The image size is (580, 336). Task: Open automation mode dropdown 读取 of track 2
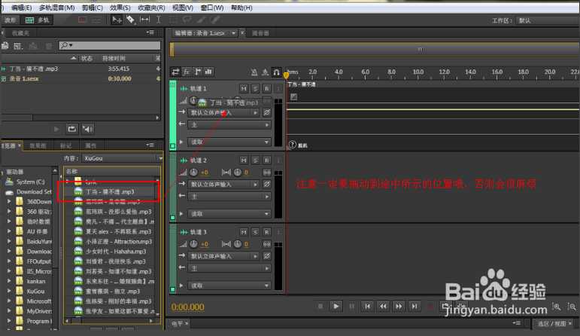[229, 214]
